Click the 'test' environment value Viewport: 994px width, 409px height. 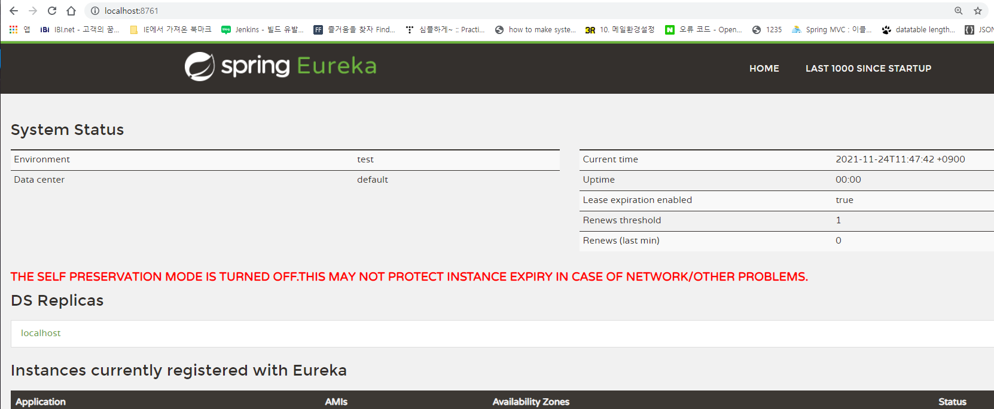coord(365,159)
